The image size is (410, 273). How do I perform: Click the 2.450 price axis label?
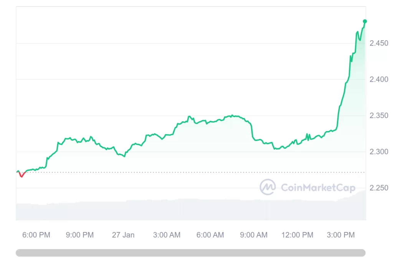point(379,43)
